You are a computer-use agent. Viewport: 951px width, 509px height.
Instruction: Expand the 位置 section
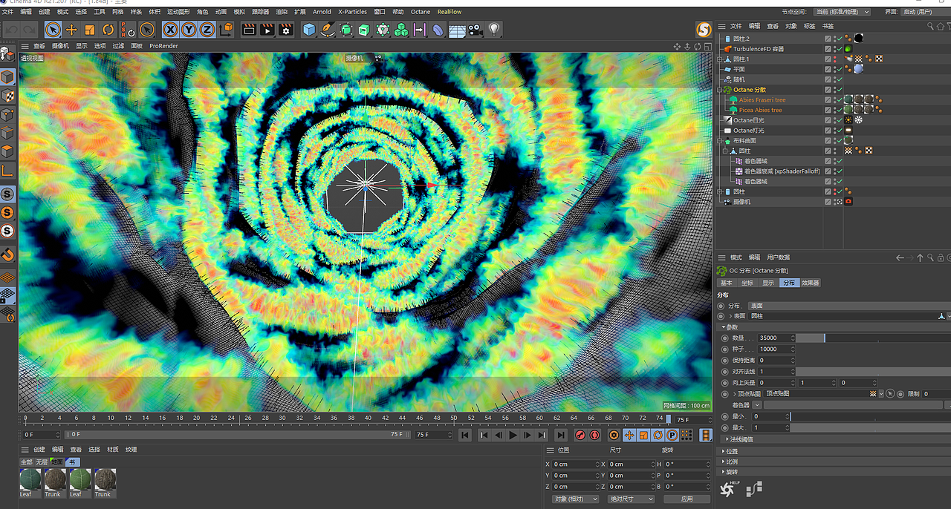pyautogui.click(x=723, y=451)
